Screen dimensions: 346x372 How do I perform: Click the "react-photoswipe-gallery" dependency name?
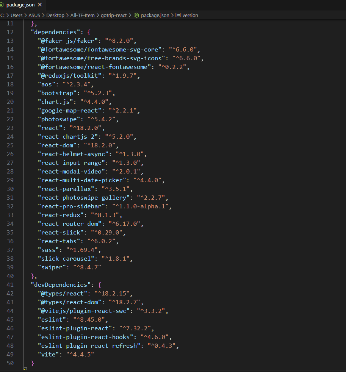pyautogui.click(x=83, y=198)
